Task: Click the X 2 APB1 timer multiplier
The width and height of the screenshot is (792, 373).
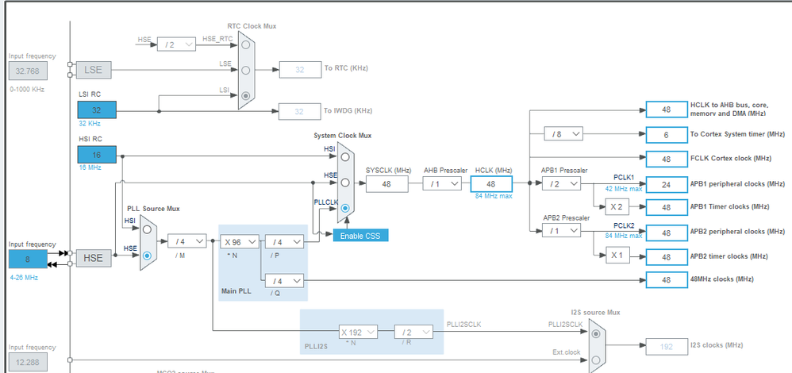Action: pos(617,206)
